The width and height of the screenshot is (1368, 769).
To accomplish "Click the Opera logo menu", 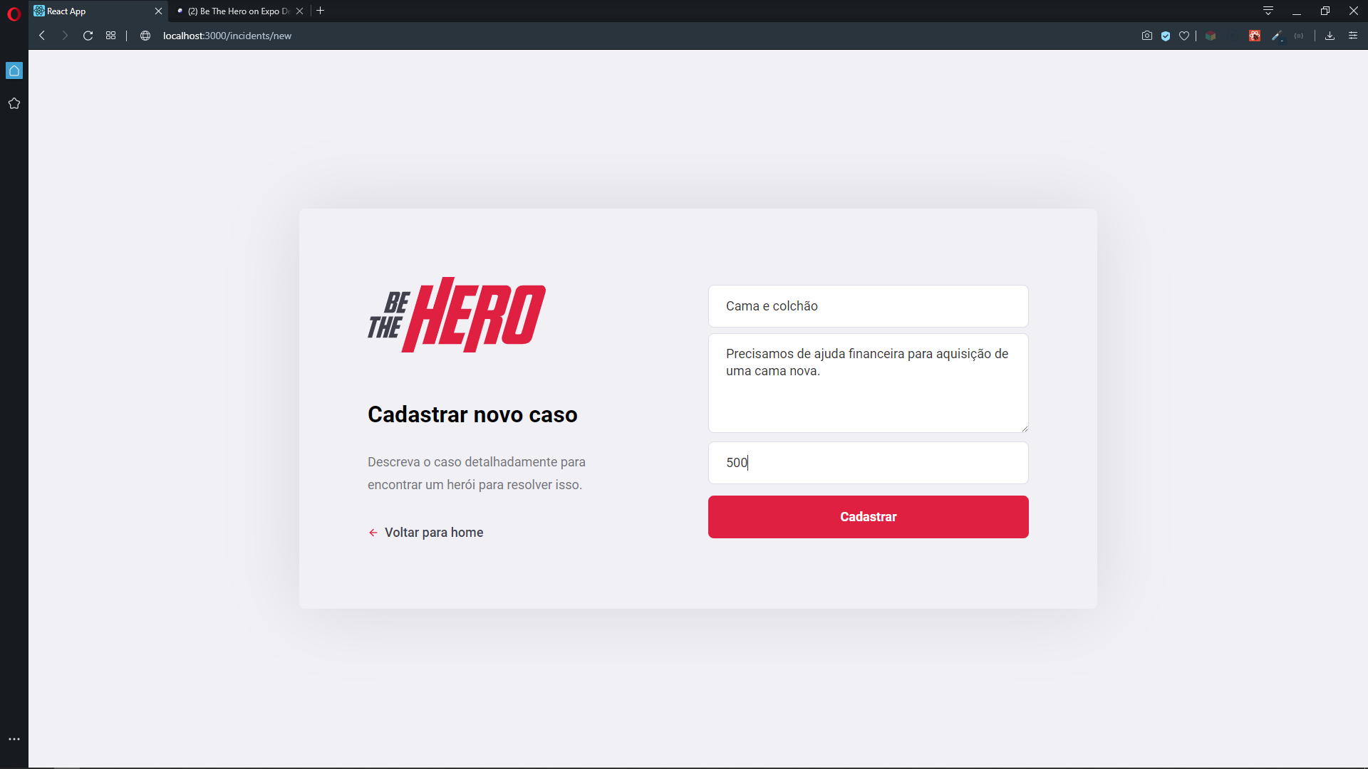I will (14, 14).
